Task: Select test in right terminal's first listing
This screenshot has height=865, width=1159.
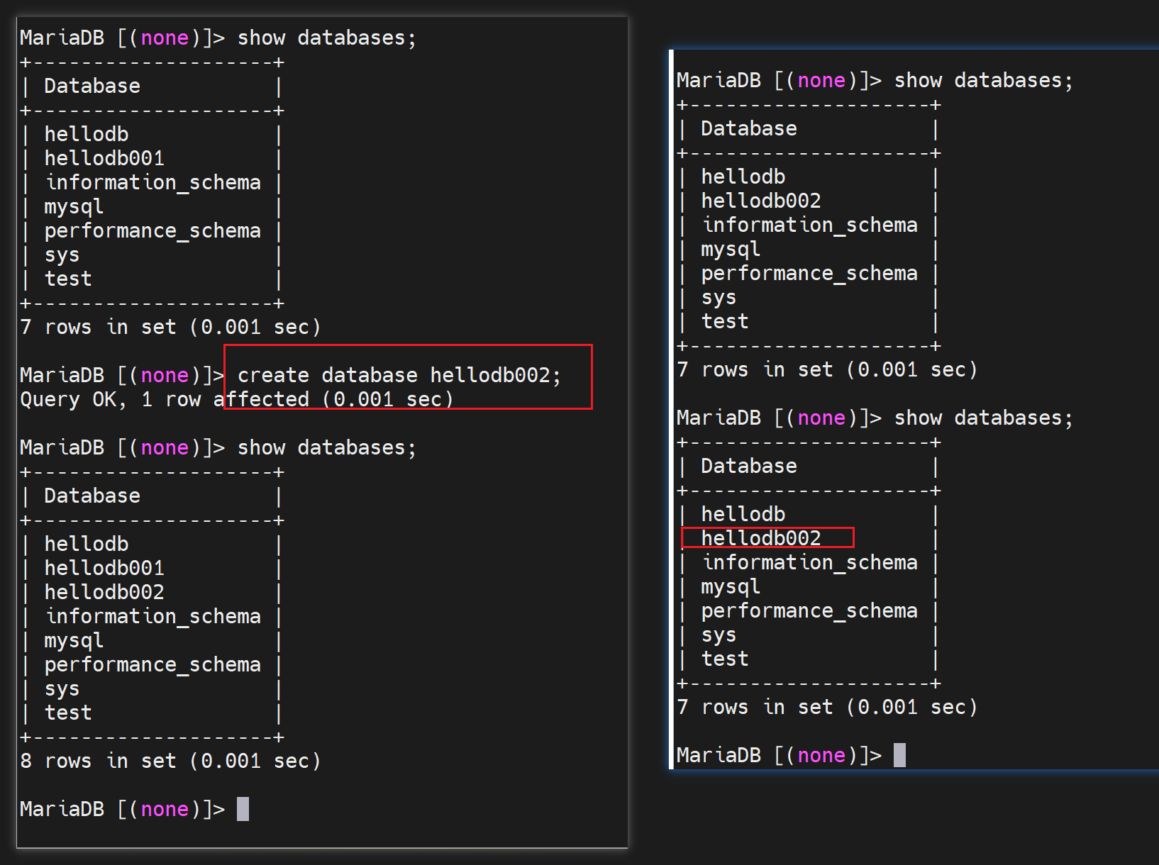Action: [x=725, y=321]
